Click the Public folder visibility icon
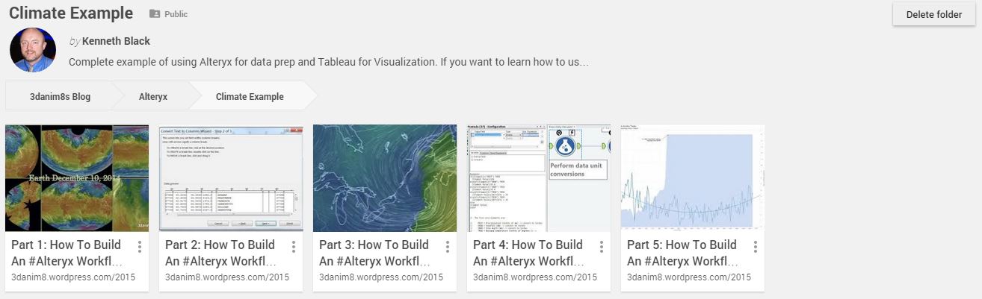The image size is (982, 299). coord(155,14)
